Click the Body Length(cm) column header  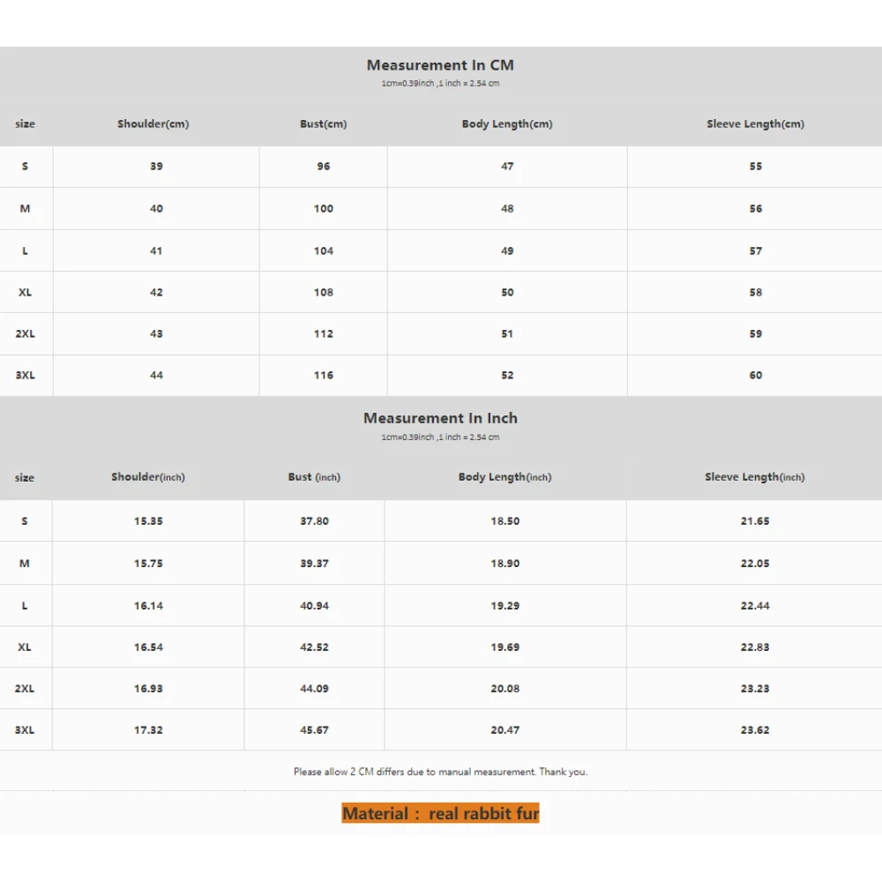[x=507, y=124]
